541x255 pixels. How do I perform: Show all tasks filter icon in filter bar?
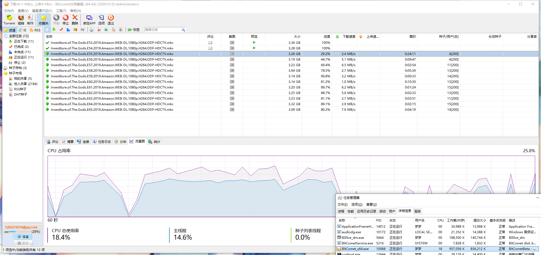click(x=47, y=30)
